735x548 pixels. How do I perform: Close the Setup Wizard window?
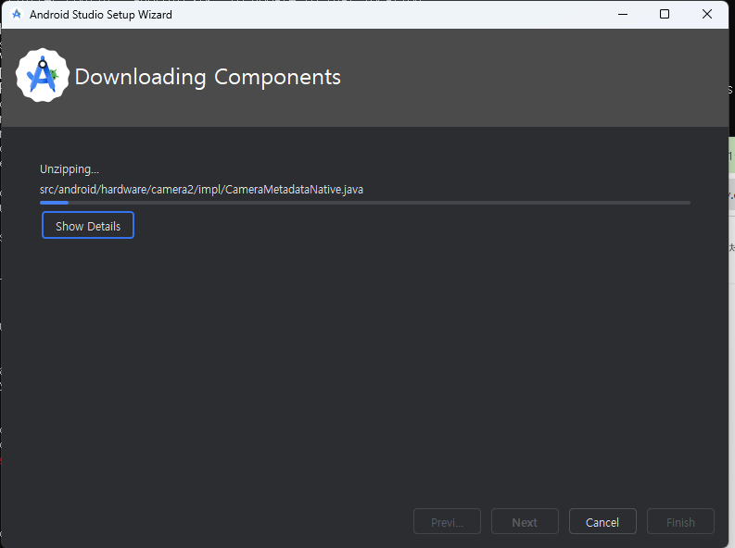pos(707,15)
